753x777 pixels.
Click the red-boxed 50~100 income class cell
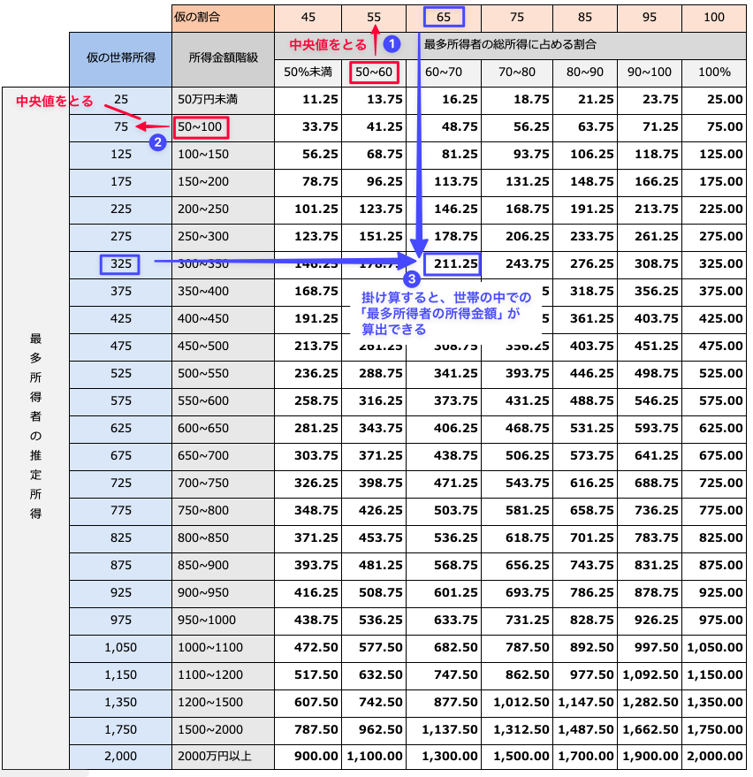[201, 127]
